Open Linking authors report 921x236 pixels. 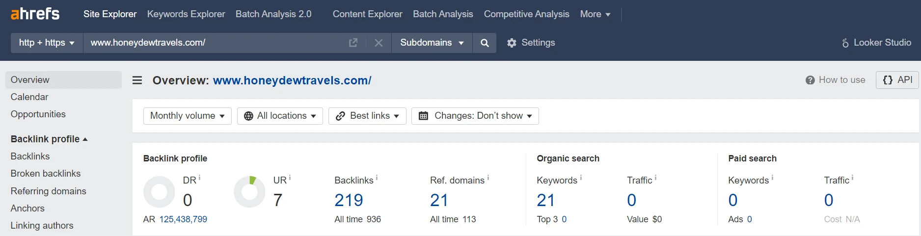pyautogui.click(x=42, y=225)
